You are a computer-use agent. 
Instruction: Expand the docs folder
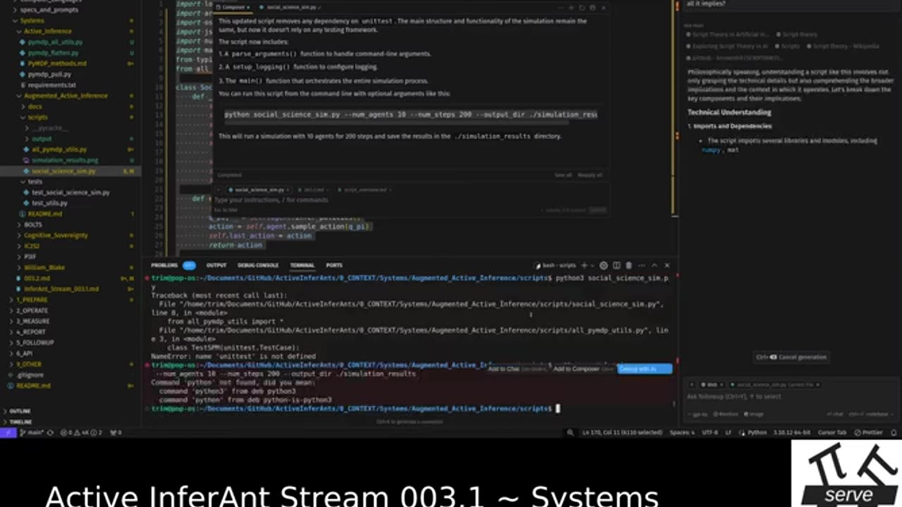(x=35, y=106)
